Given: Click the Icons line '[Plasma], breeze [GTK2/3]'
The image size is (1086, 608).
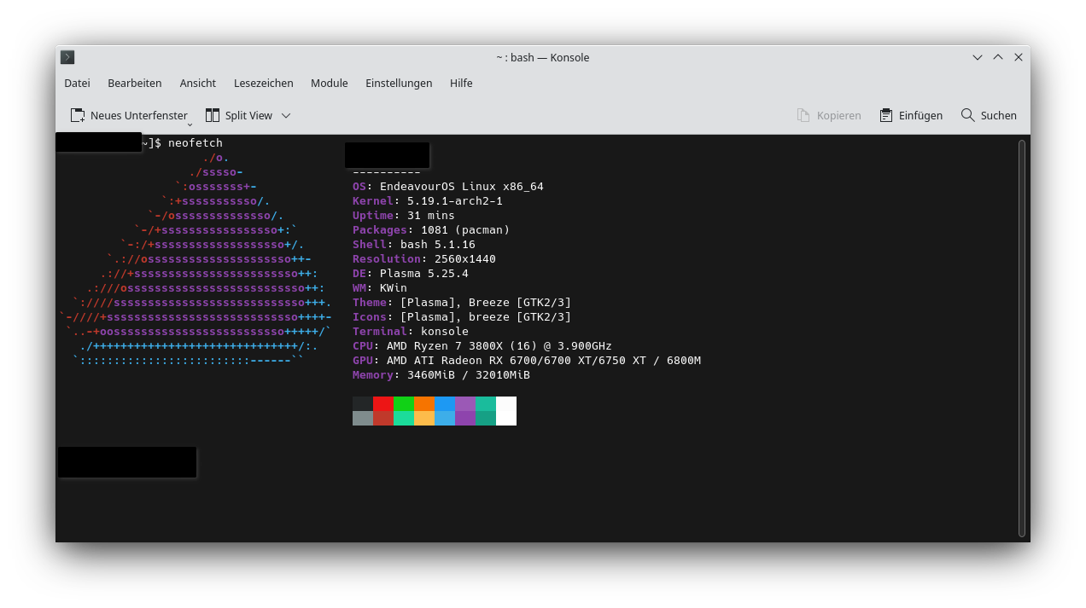Looking at the screenshot, I should tap(486, 316).
